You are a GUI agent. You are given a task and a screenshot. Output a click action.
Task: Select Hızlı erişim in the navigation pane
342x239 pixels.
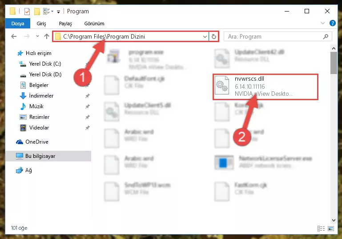pyautogui.click(x=38, y=53)
